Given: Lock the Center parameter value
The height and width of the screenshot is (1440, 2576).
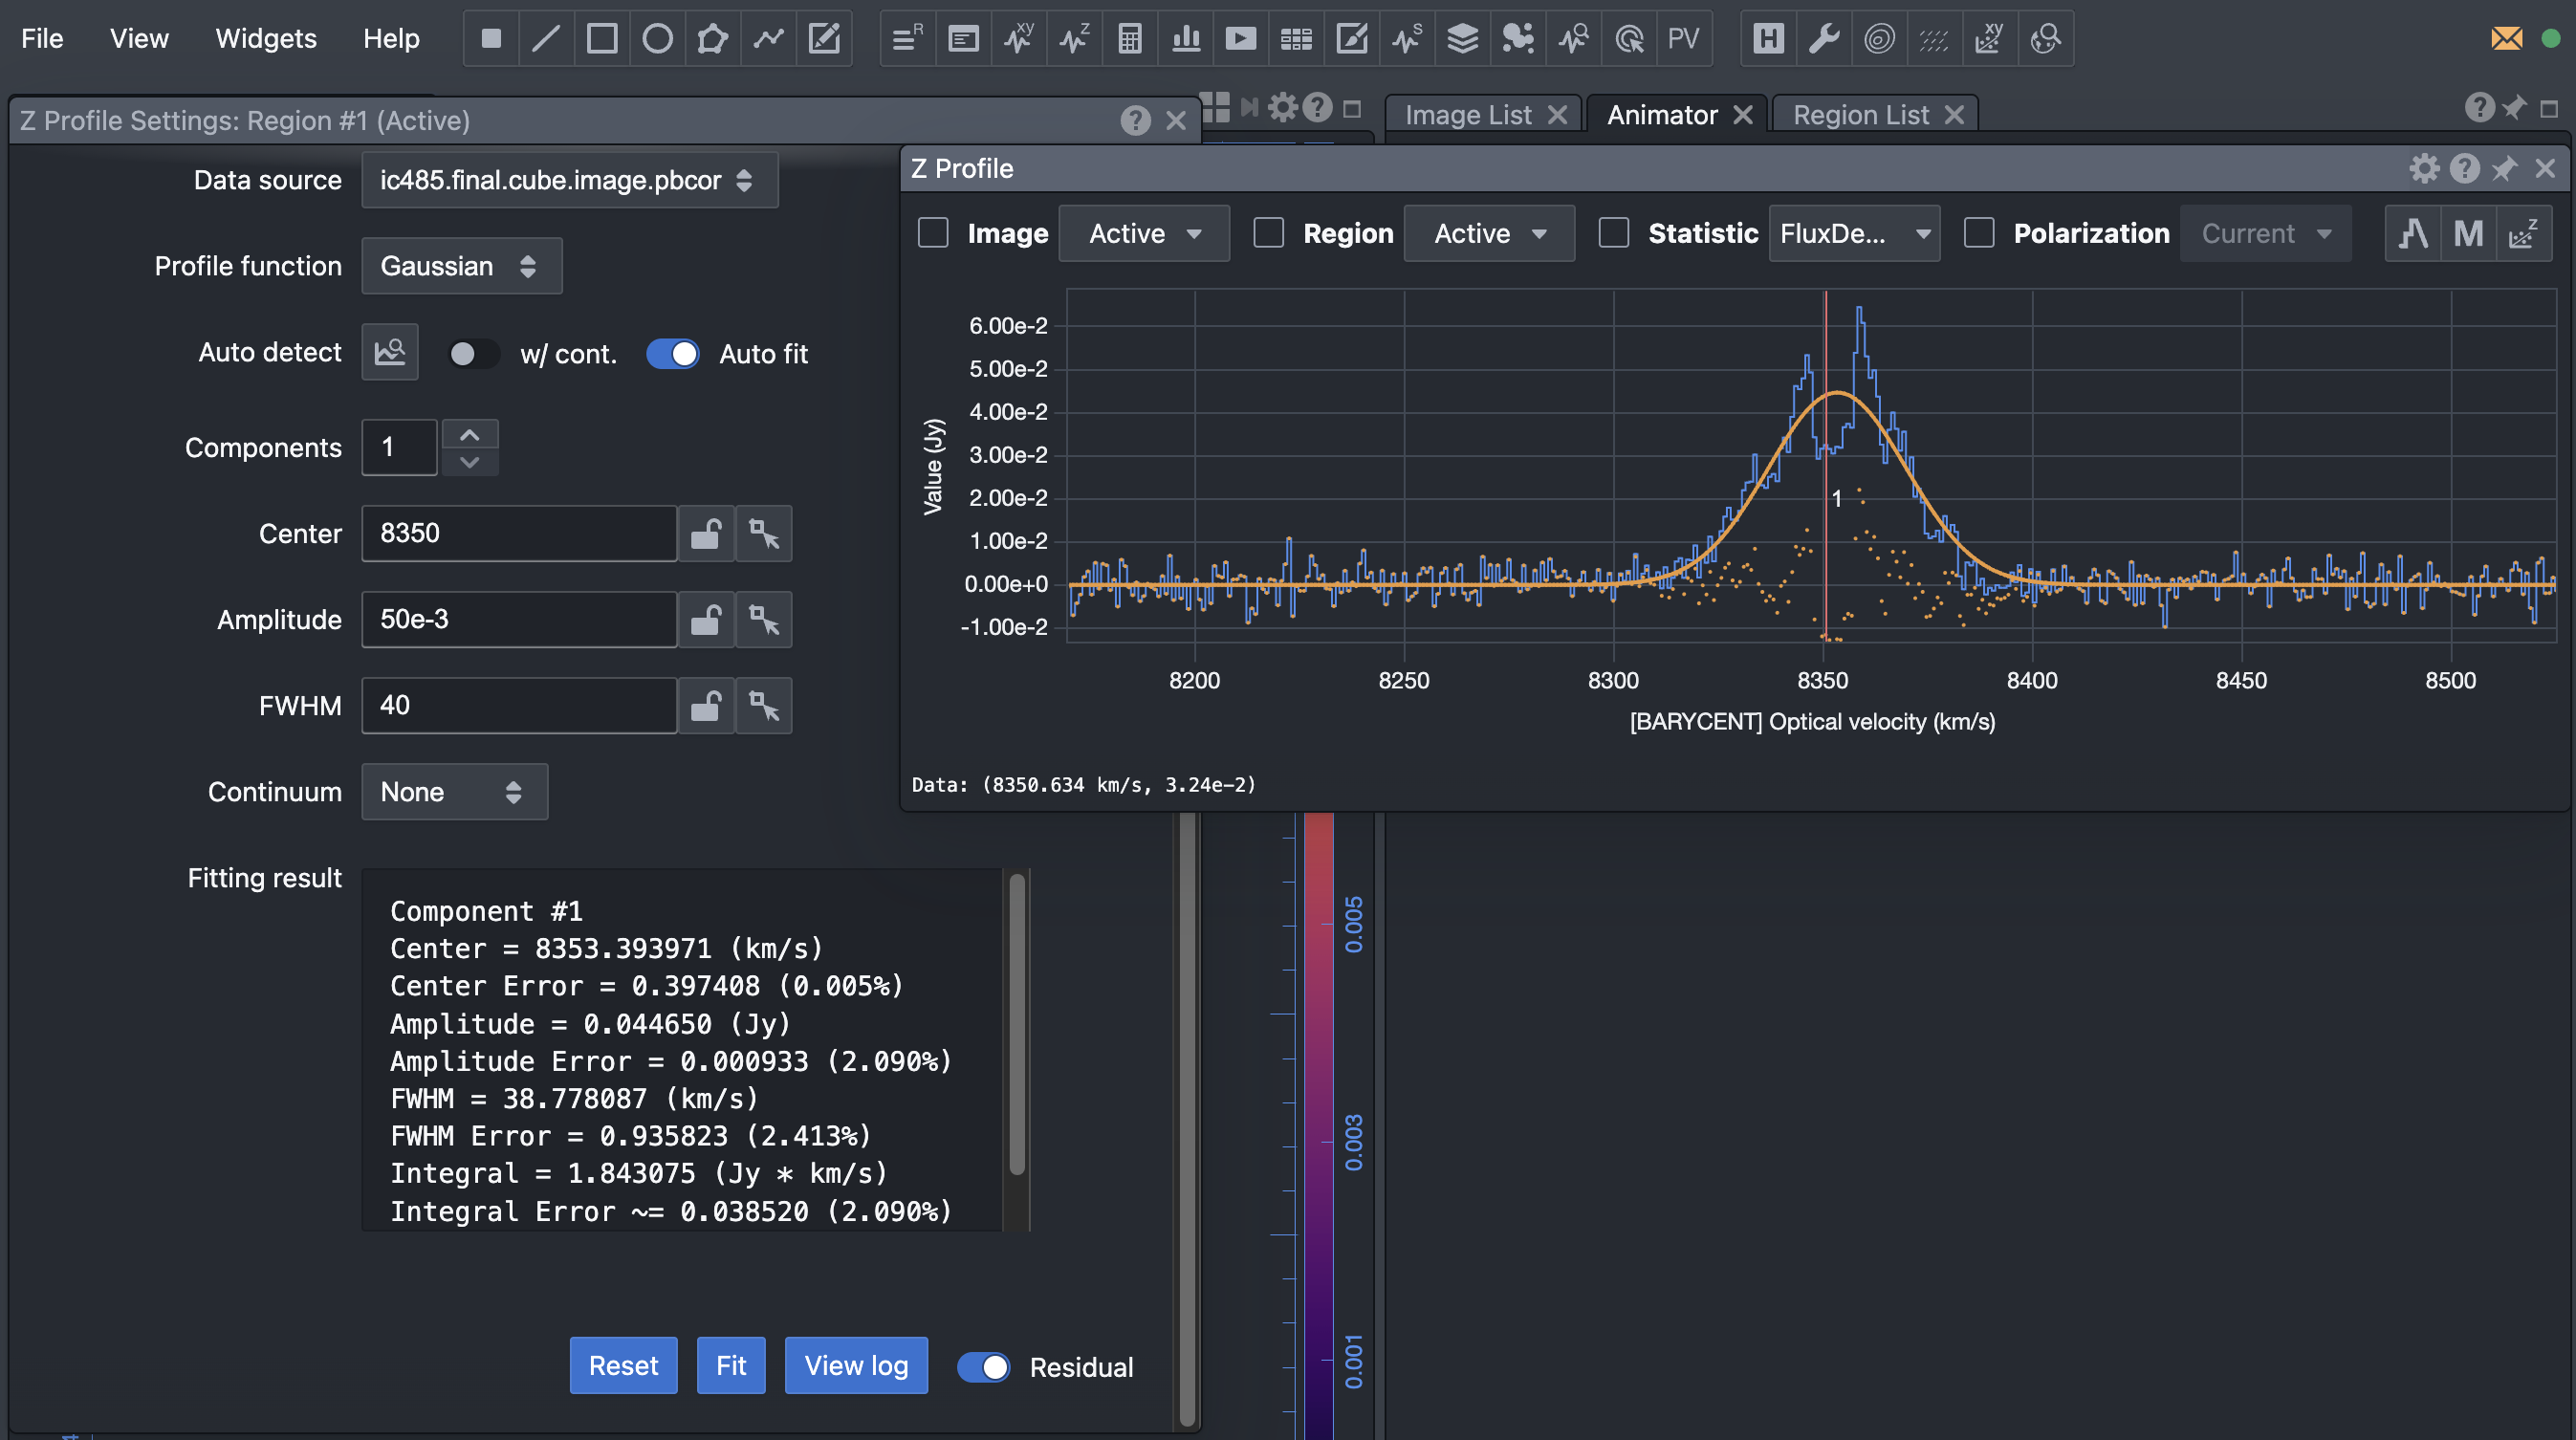Looking at the screenshot, I should coord(706,534).
